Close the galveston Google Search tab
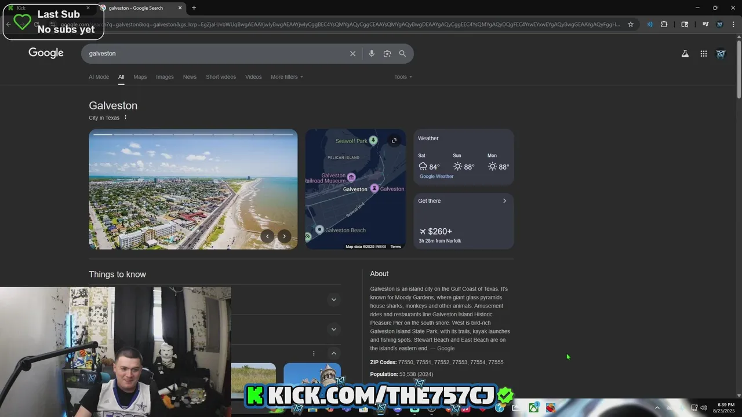 coord(180,8)
